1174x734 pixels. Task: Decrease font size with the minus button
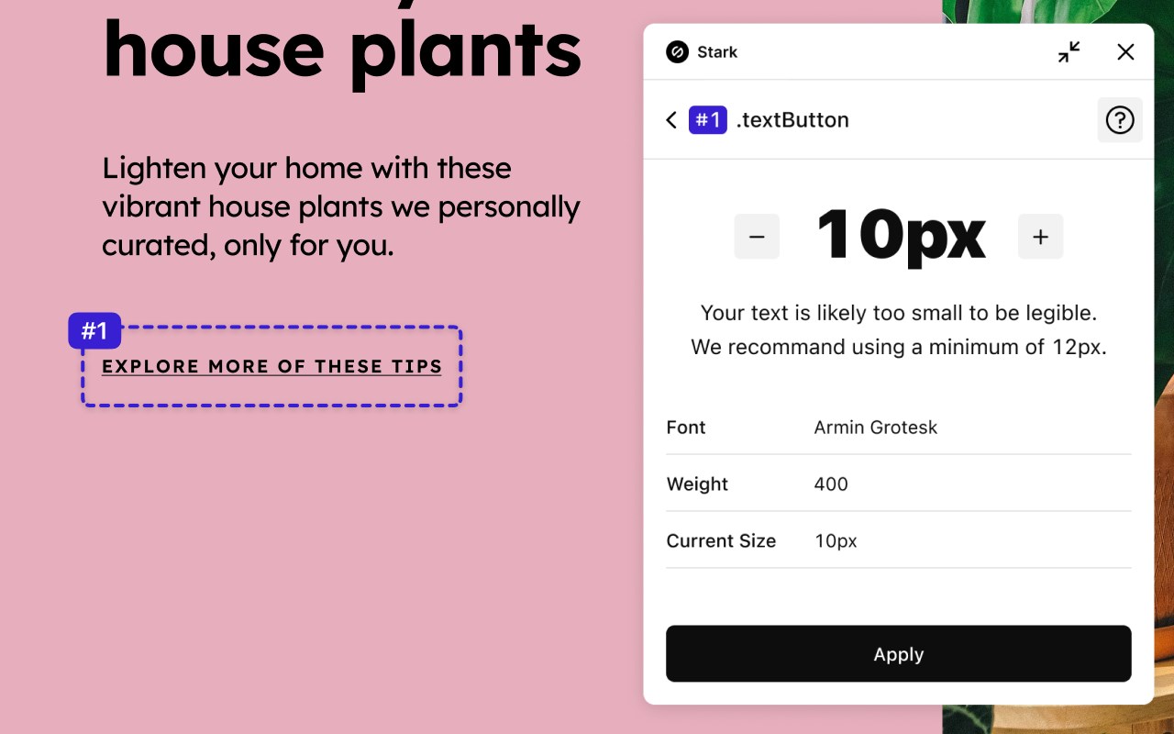[x=757, y=237]
